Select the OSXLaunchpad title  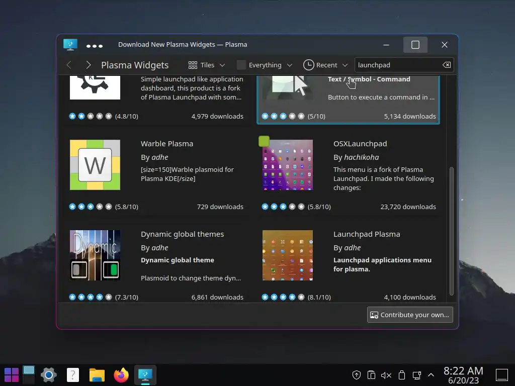[x=360, y=144]
